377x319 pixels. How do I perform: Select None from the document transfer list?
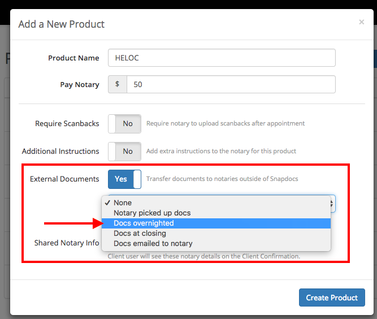pyautogui.click(x=123, y=202)
